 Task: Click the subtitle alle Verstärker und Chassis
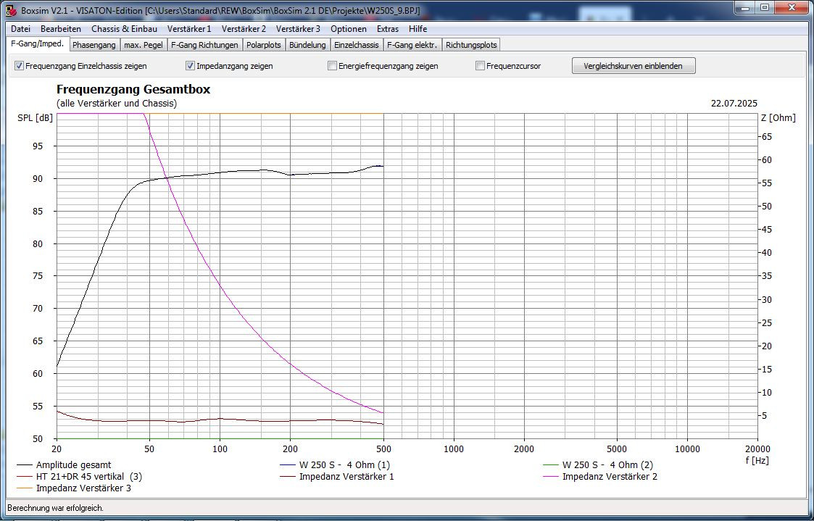(x=116, y=104)
